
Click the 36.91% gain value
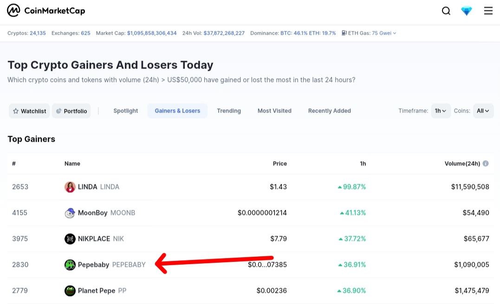tap(352, 265)
